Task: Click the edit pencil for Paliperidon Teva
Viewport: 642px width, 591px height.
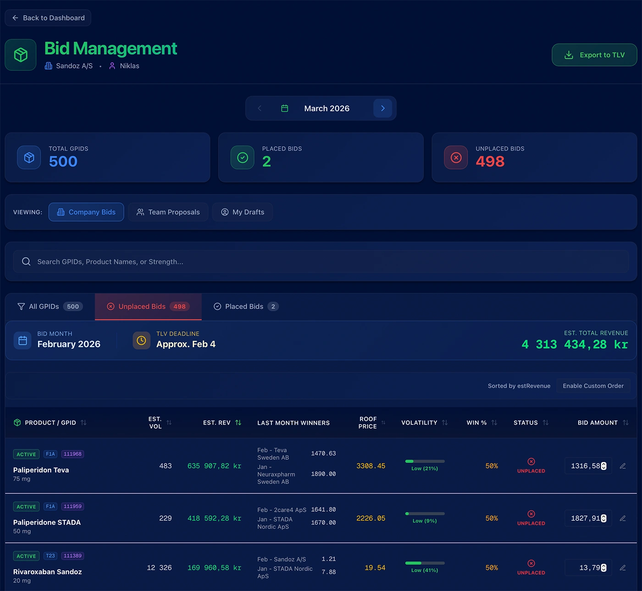Action: click(622, 466)
